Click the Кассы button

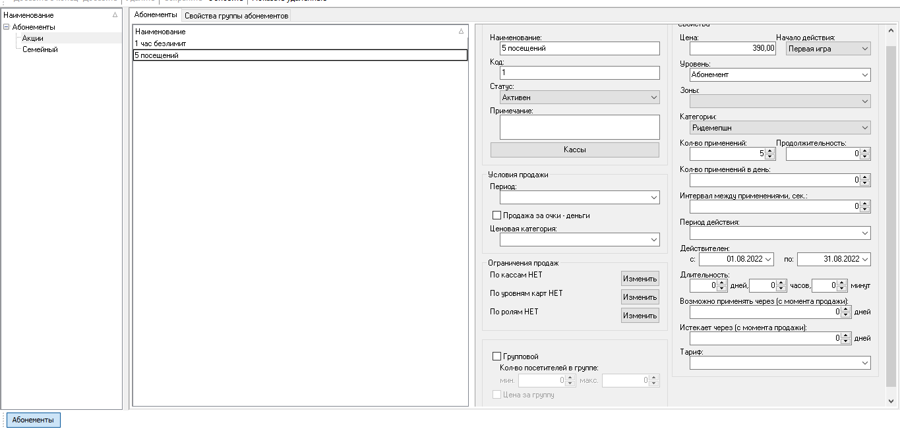coord(574,150)
